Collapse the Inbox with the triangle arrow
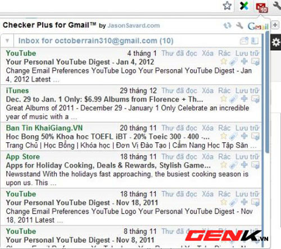 tap(7, 40)
